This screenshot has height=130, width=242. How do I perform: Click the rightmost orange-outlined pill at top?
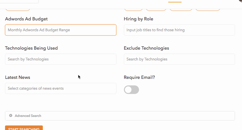208,10
